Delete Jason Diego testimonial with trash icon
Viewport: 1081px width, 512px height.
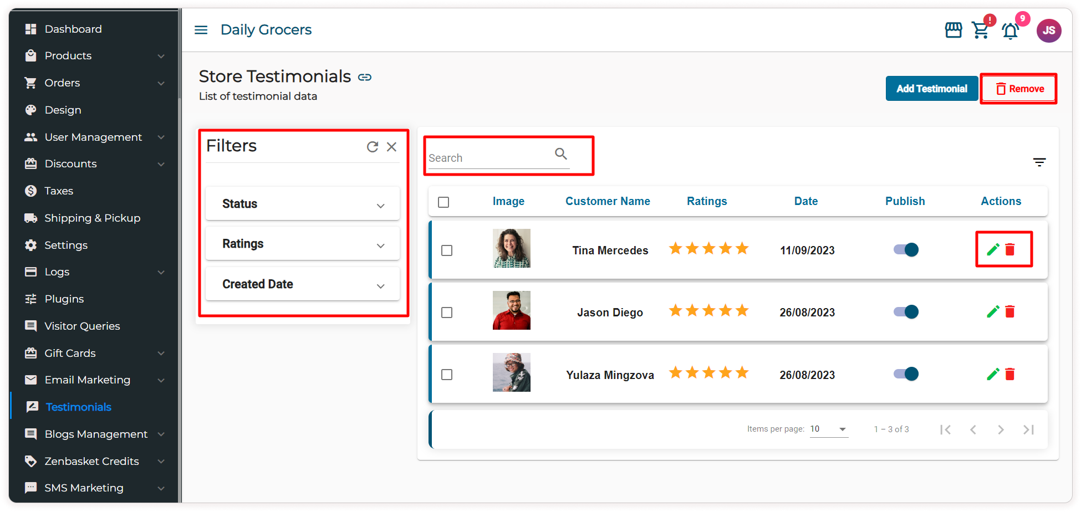pyautogui.click(x=1010, y=312)
